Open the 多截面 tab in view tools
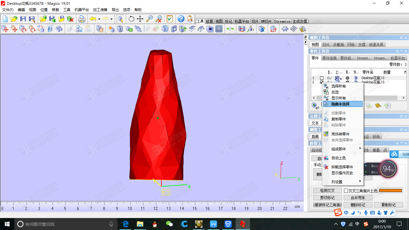Viewport: 409px width, 230px height. coord(338,45)
